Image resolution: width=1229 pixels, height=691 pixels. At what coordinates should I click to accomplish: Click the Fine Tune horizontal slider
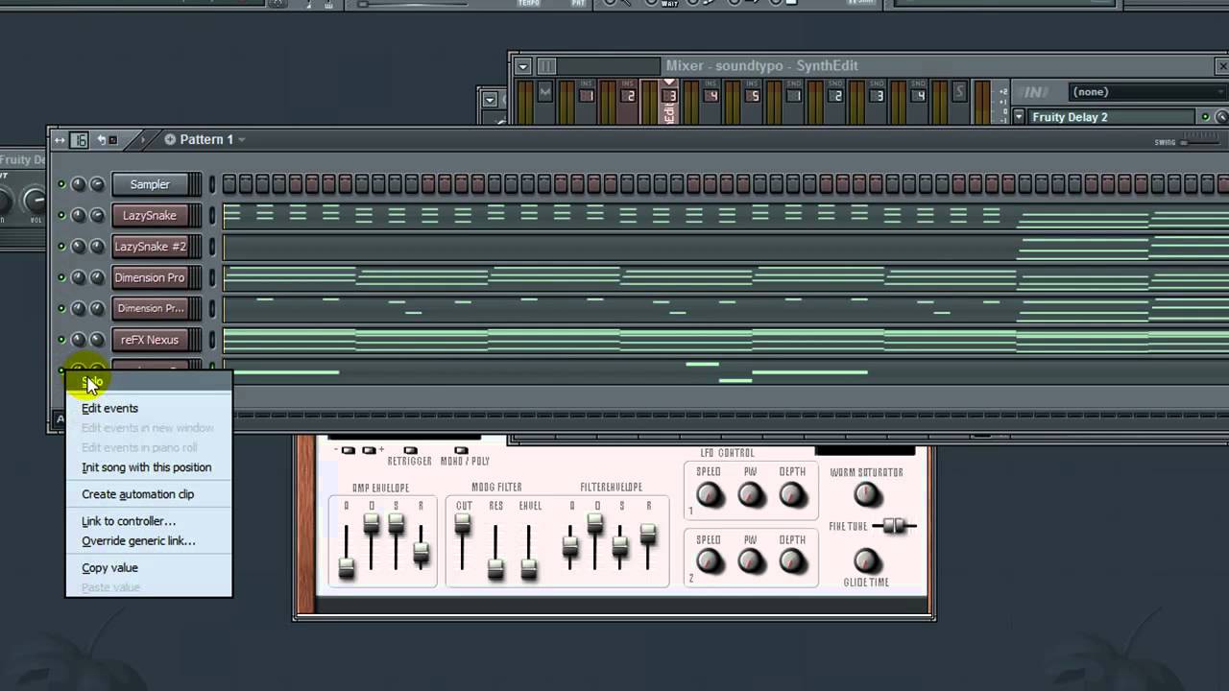[893, 526]
